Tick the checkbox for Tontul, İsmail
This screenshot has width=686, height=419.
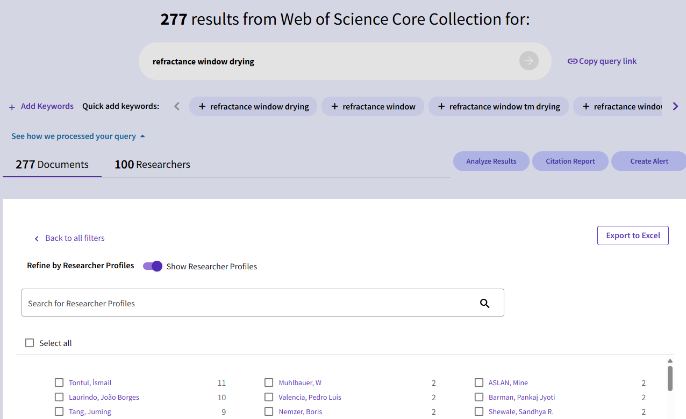coord(59,383)
